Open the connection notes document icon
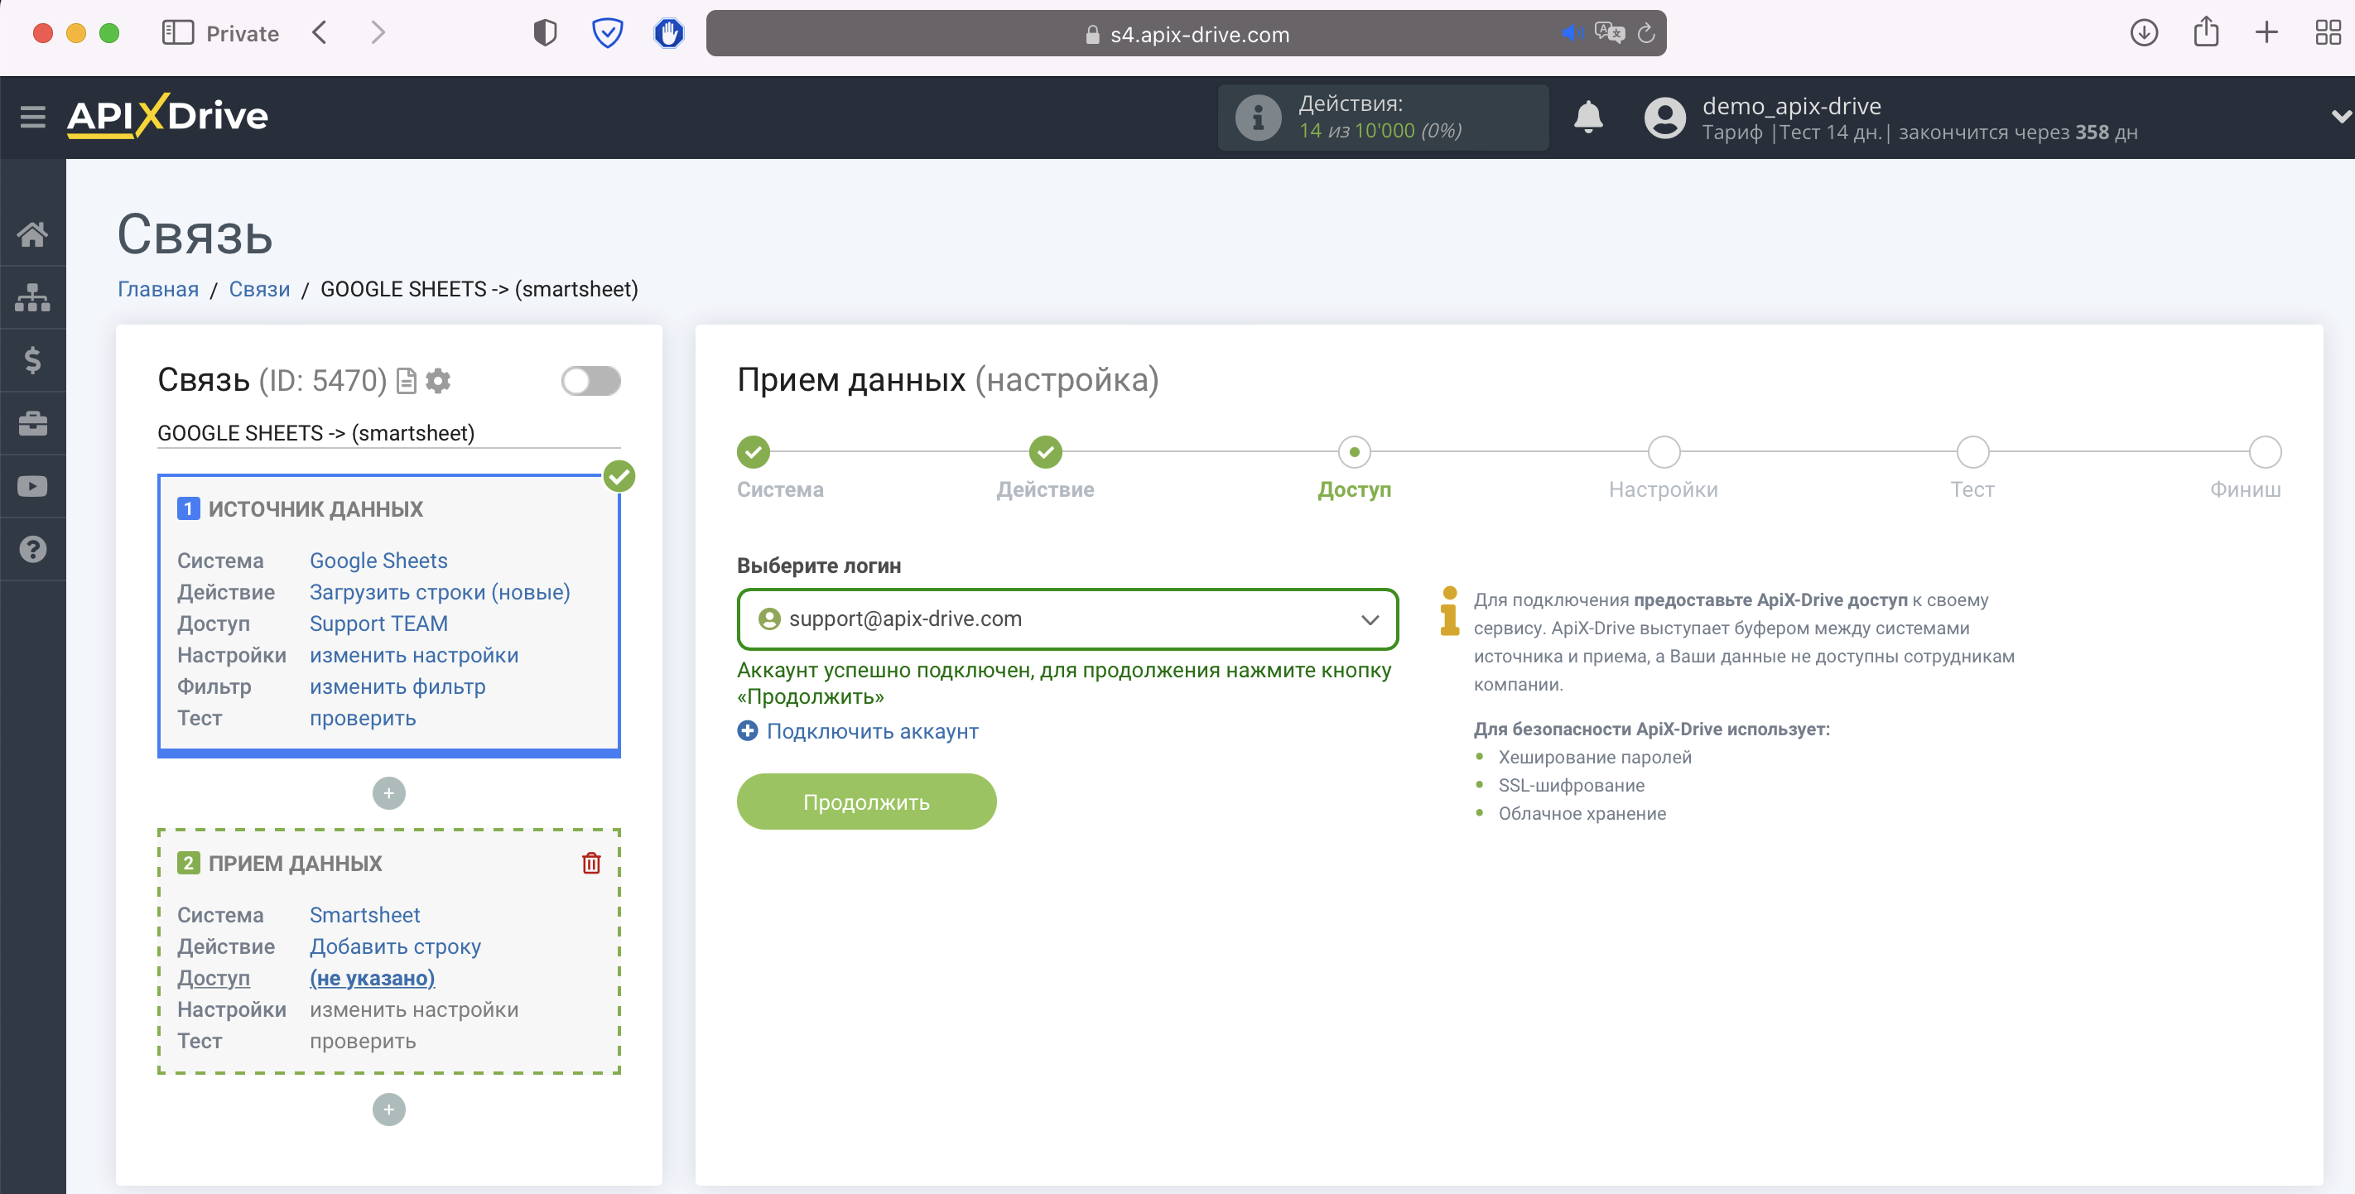 tap(407, 381)
